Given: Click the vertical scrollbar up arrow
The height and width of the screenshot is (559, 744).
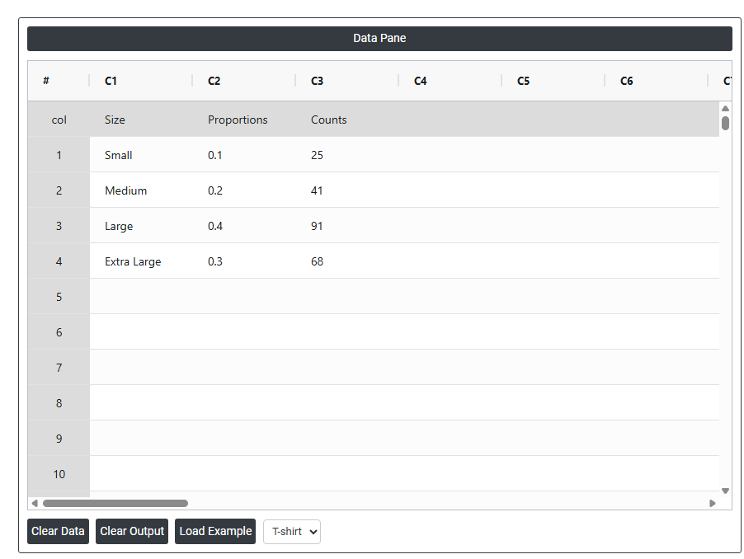Looking at the screenshot, I should coord(725,109).
